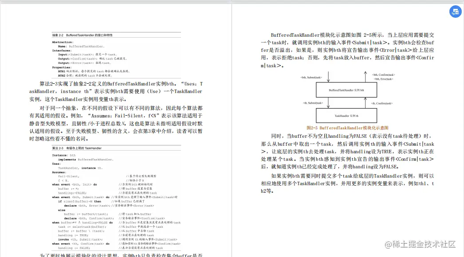
Task: Click paragraph starting '如果实例bth需要同时提交多个task'
Action: [x=347, y=183]
